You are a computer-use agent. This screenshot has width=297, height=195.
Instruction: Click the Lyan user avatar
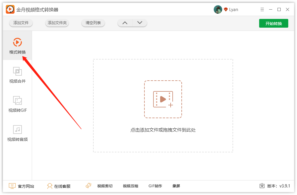click(218, 9)
